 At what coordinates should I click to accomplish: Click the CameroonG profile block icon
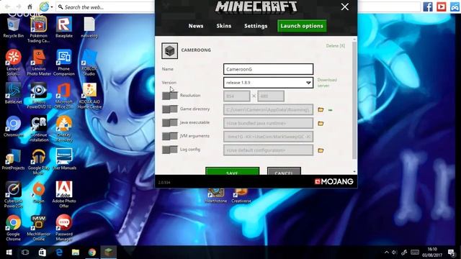coord(169,51)
